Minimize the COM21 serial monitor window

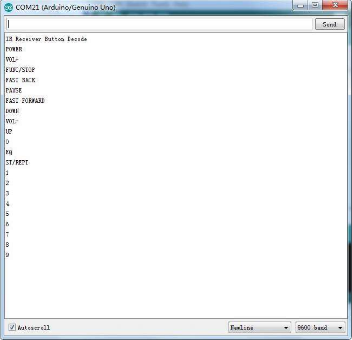300,6
